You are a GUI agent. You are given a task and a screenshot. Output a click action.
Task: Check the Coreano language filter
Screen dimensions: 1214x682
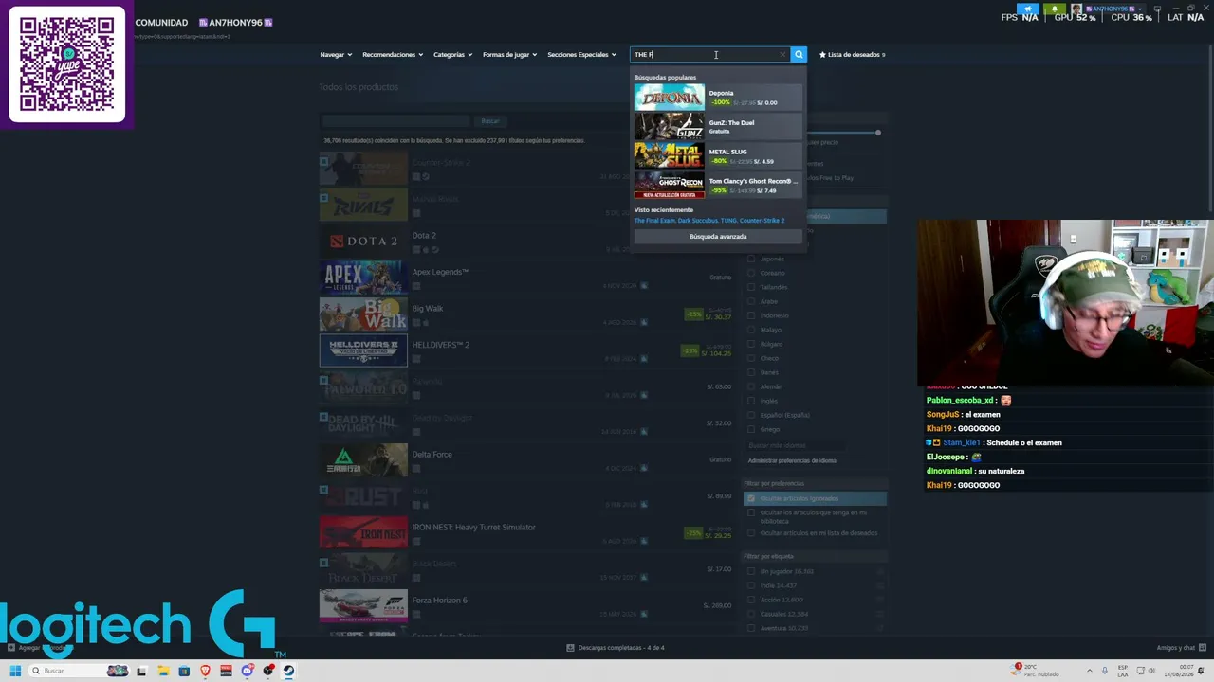tap(751, 273)
